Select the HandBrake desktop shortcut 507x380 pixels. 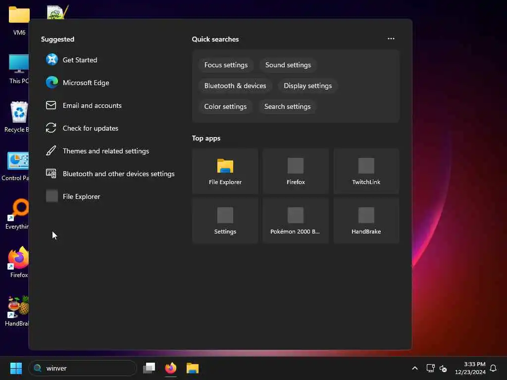coord(17,311)
